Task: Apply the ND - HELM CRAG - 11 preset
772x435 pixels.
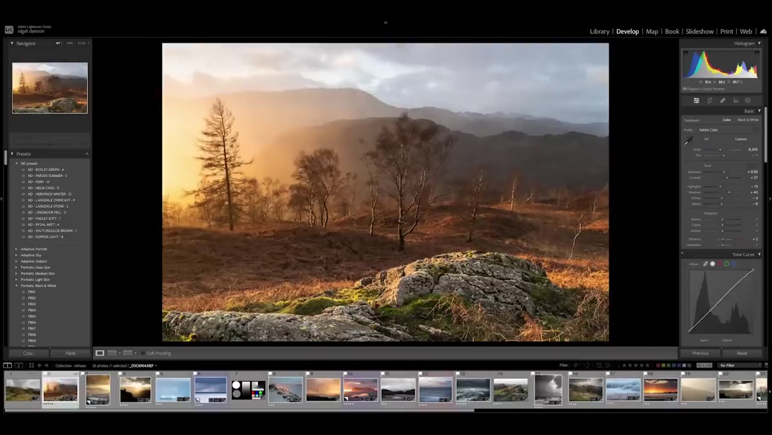Action: (x=43, y=188)
